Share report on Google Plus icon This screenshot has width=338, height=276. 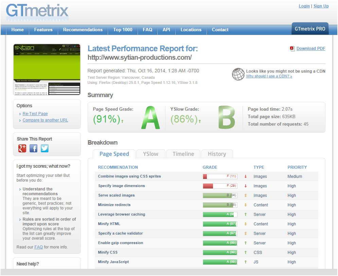[22, 148]
